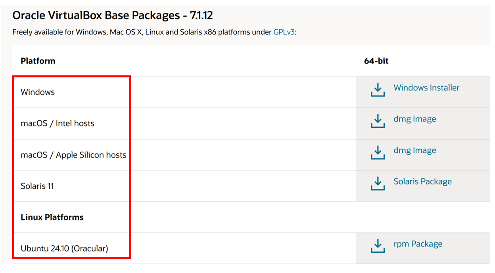Click download icon in Apple Silicon hosts row

coord(378,152)
